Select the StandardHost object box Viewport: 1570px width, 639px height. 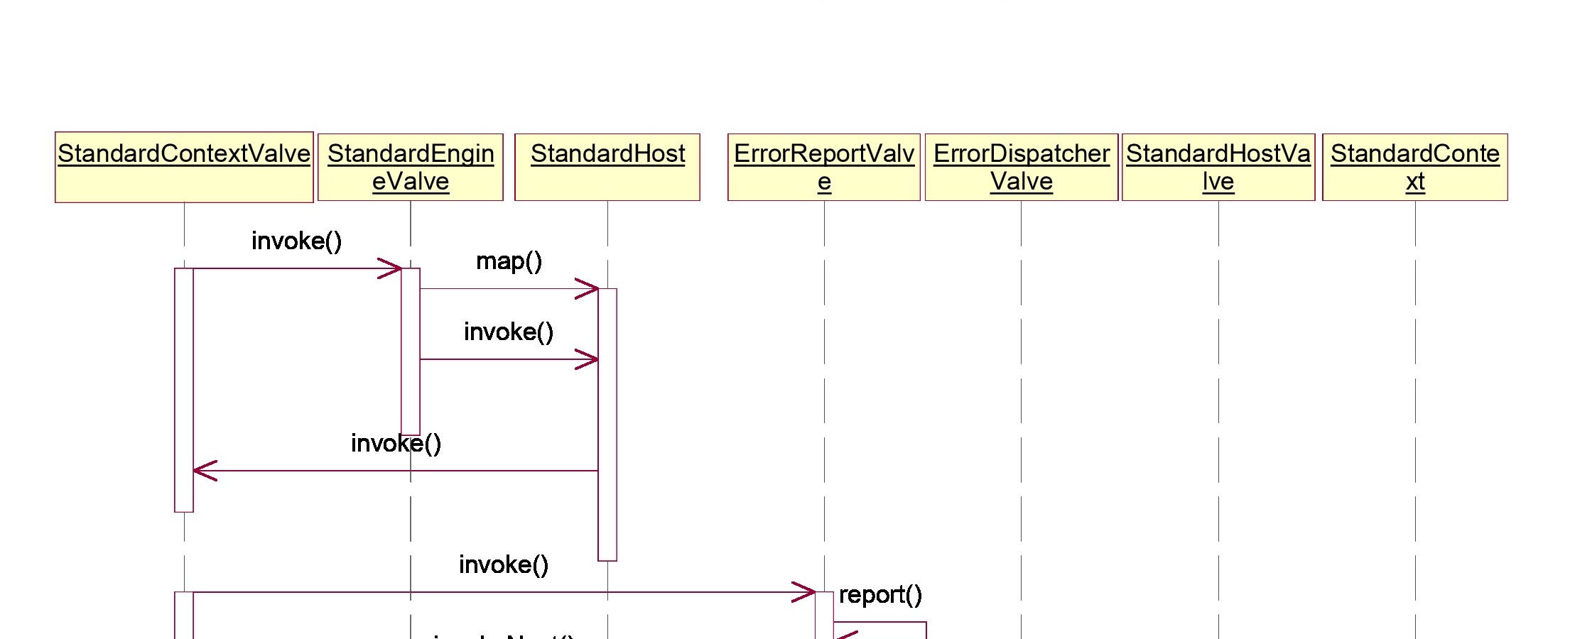click(x=607, y=167)
